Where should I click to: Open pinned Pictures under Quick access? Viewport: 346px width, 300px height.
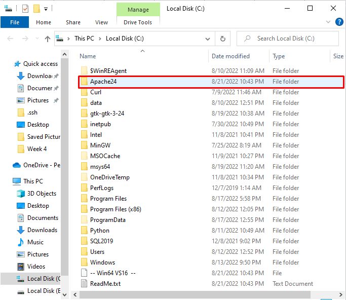[37, 100]
